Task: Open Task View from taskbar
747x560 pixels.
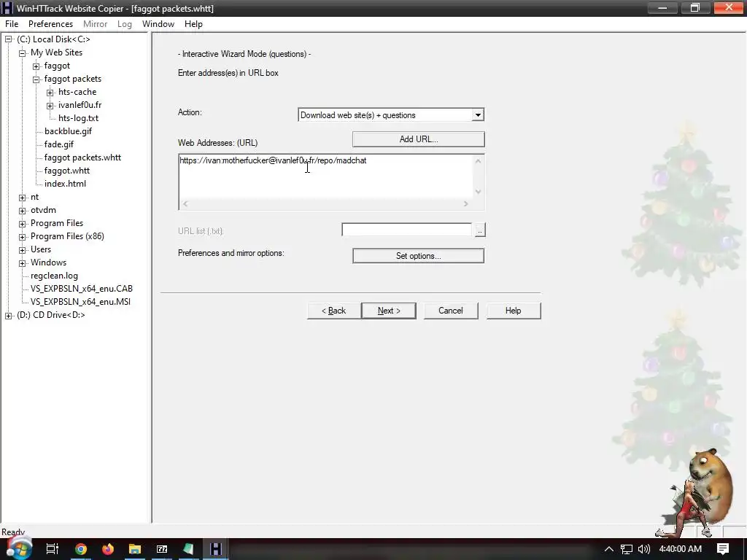Action: tap(52, 549)
